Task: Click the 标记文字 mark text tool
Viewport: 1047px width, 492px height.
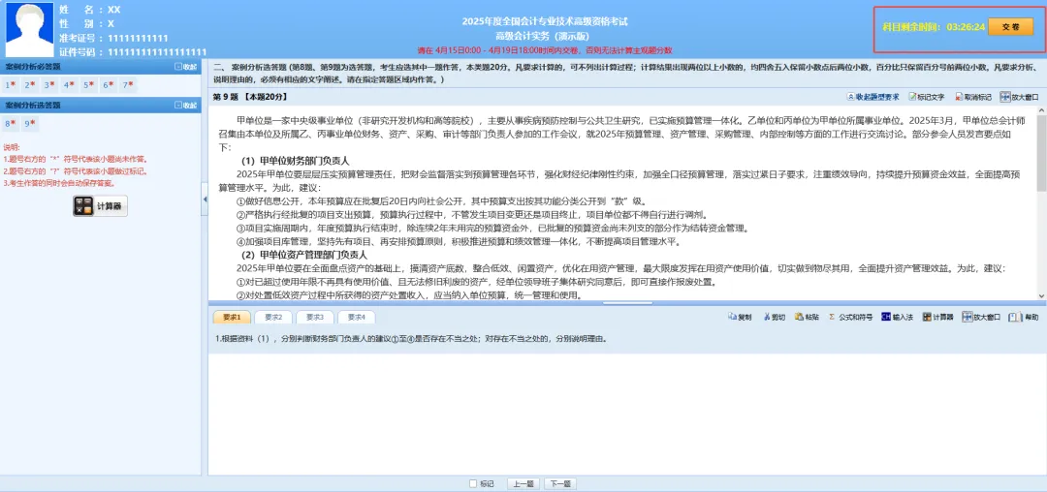Action: pos(927,97)
